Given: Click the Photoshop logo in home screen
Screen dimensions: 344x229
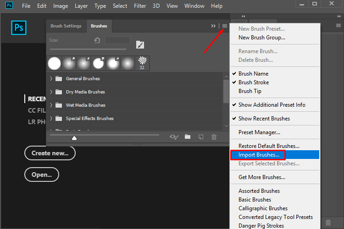Looking at the screenshot, I should pyautogui.click(x=19, y=28).
